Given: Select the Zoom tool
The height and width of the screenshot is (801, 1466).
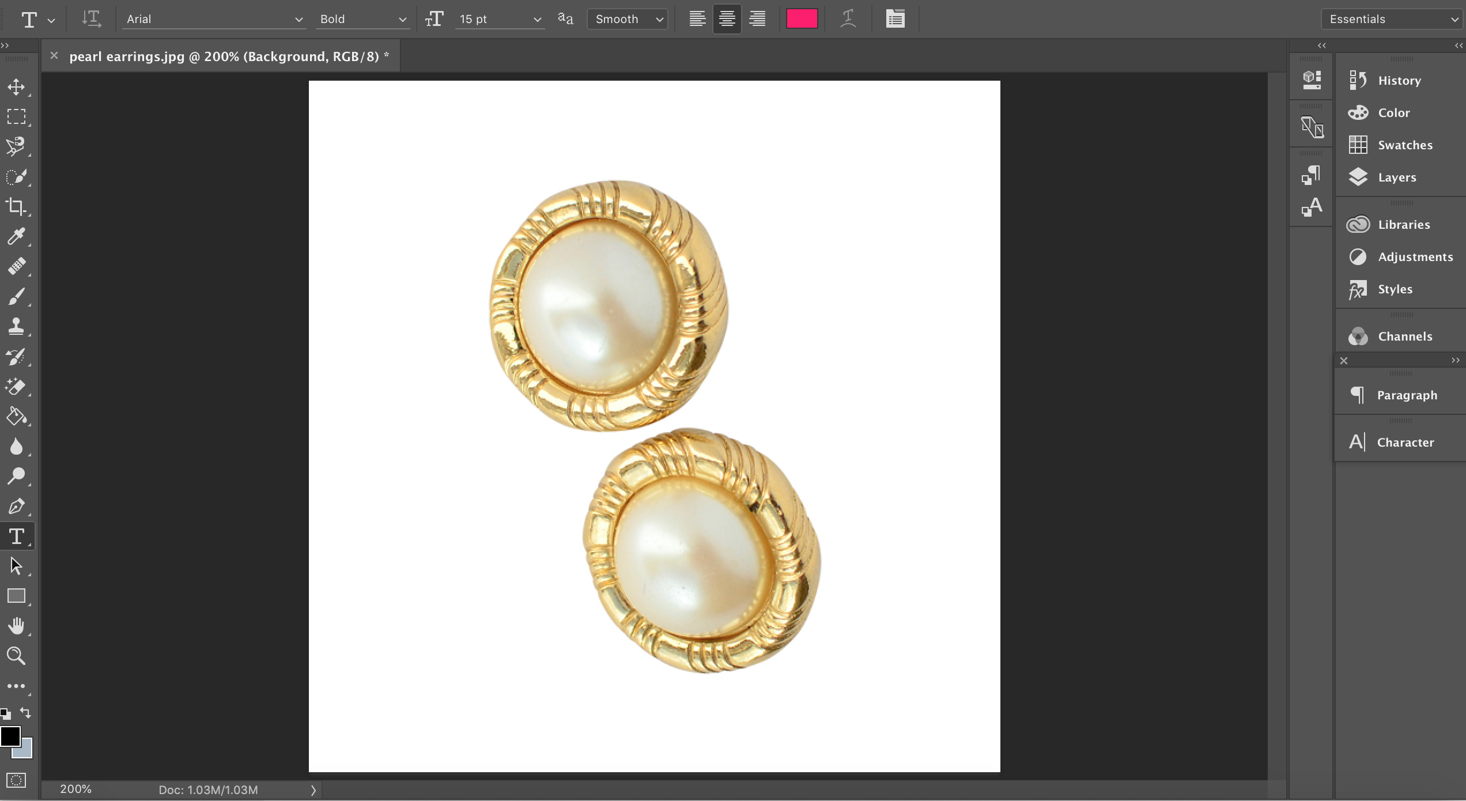Looking at the screenshot, I should (x=16, y=656).
